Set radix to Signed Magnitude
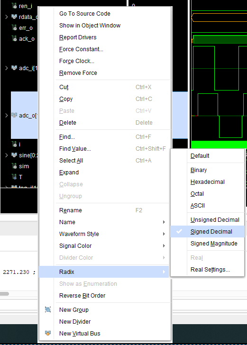 [x=207, y=244]
